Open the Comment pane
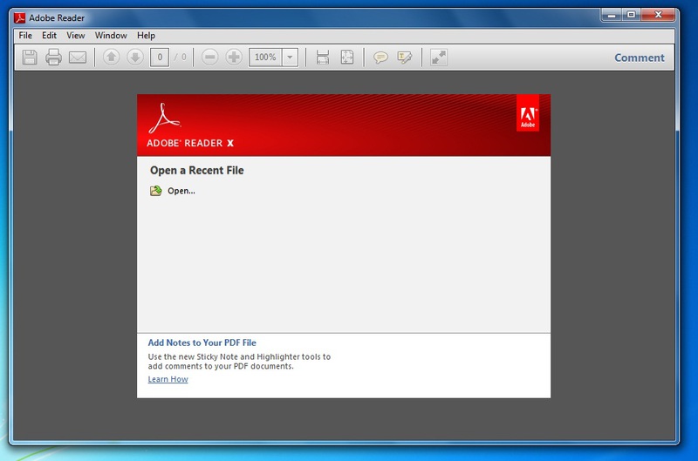 pos(639,58)
